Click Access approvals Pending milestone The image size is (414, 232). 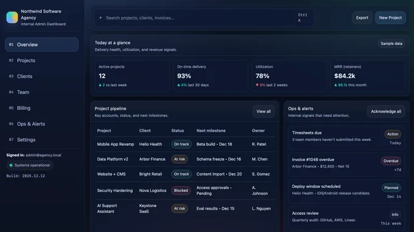[214, 190]
